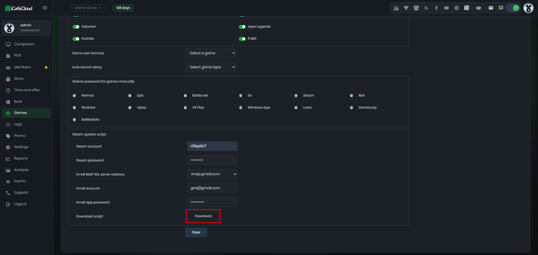The height and width of the screenshot is (255, 538).
Task: Open the leaderboard ranking icon
Action: point(396,8)
